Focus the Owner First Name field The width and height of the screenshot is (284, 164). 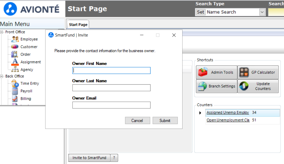[x=111, y=71]
